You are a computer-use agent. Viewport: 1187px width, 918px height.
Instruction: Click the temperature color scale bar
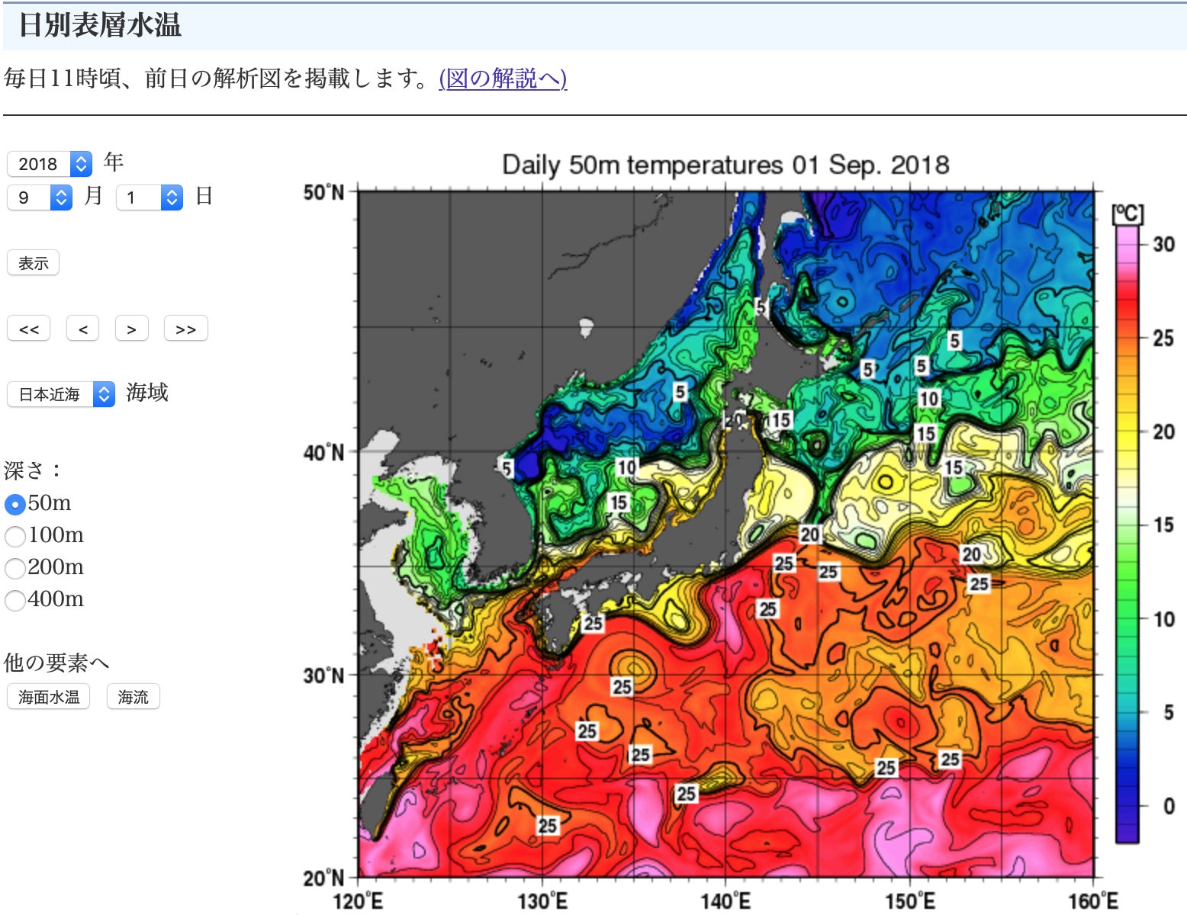[x=1127, y=534]
